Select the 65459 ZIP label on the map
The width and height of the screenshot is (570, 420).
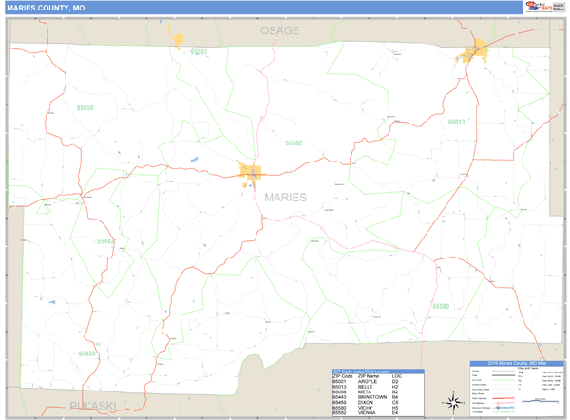pos(85,353)
